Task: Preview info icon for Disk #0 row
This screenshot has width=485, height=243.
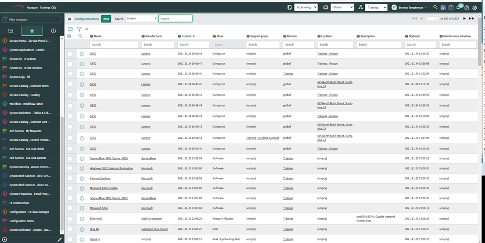Action: (x=82, y=229)
